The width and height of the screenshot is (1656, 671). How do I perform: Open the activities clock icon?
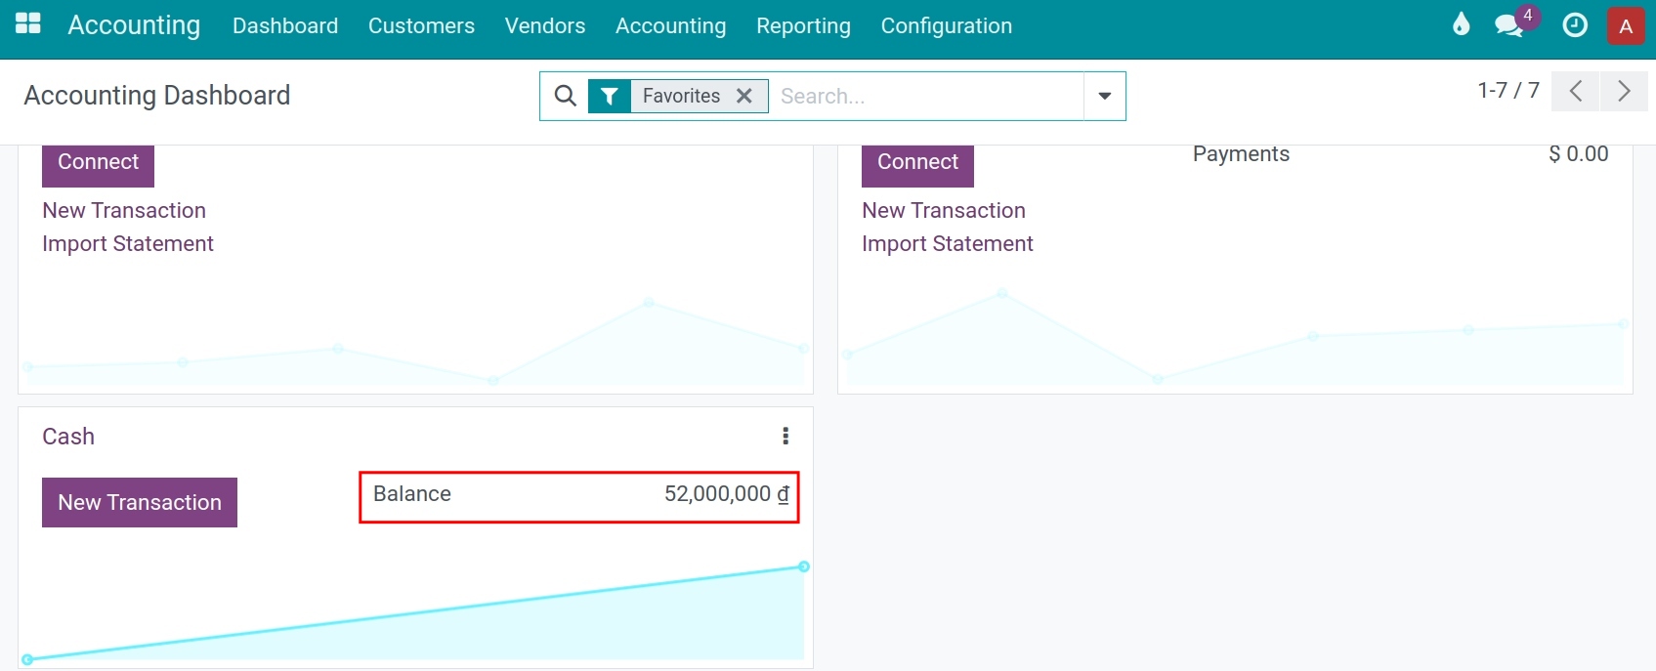point(1575,25)
